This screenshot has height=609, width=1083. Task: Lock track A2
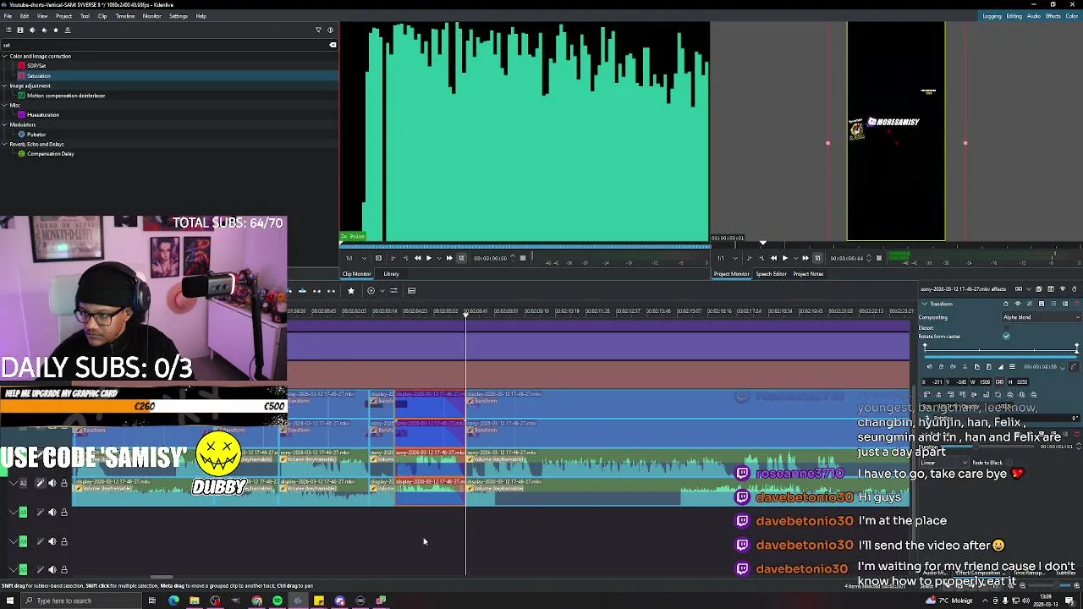[63, 483]
